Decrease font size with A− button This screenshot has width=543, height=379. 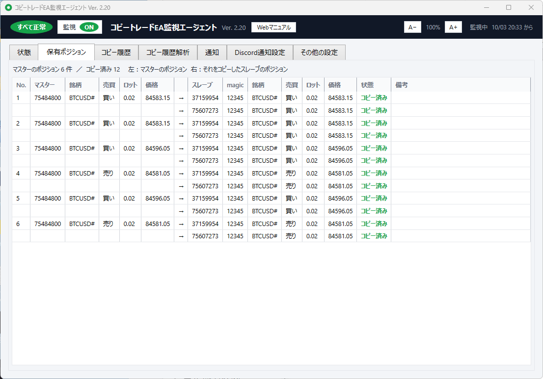[412, 27]
